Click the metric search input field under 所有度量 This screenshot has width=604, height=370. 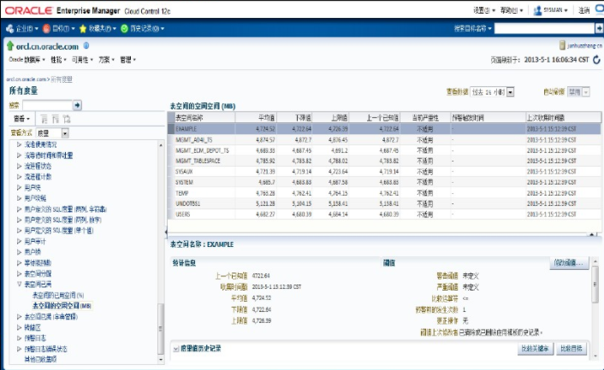pyautogui.click(x=47, y=105)
